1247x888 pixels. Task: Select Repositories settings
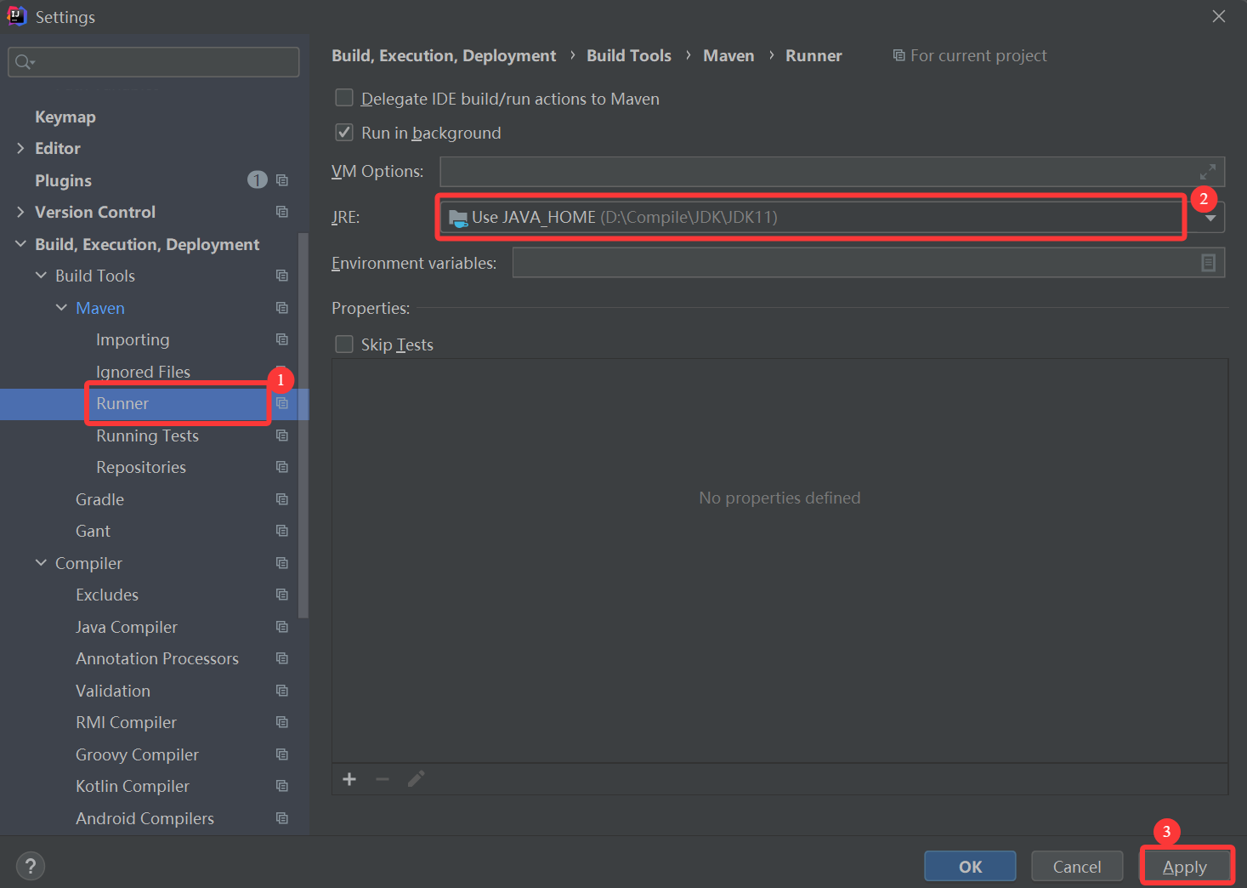(x=141, y=467)
